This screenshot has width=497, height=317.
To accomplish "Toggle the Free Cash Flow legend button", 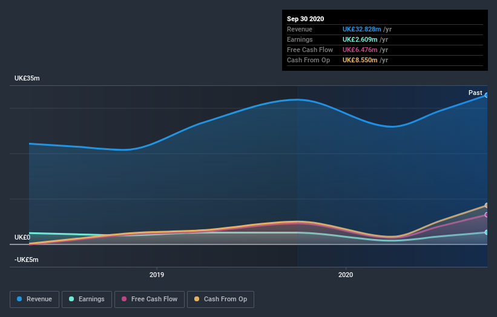I will click(x=150, y=299).
